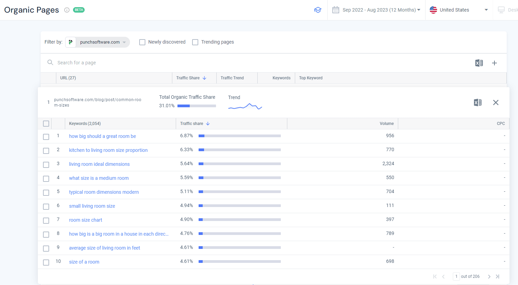Viewport: 518px width, 285px height.
Task: Go to first page of keywords
Action: point(435,276)
